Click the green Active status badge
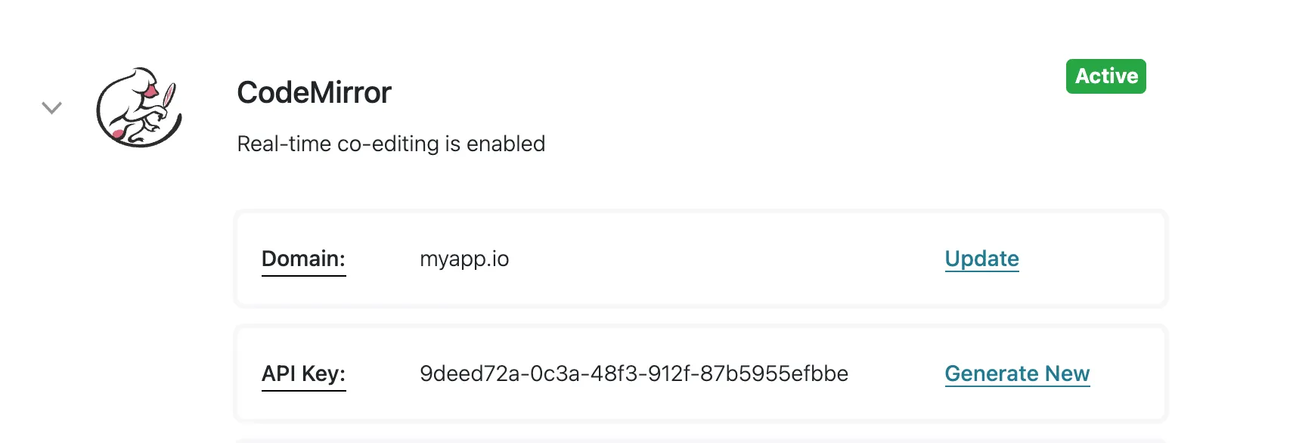The height and width of the screenshot is (443, 1296). coord(1105,76)
